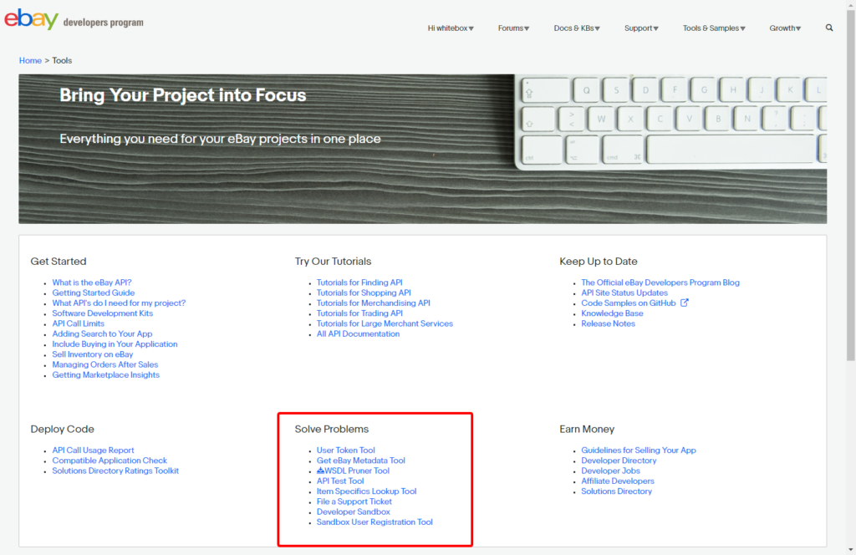
Task: Click the Affiliate Developers link
Action: pos(618,481)
